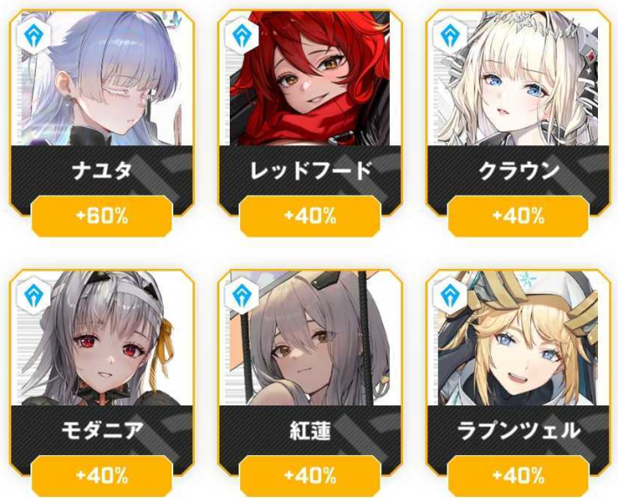Click the +40% badge under クラウン
Viewport: 618px width, 502px height.
click(x=518, y=217)
